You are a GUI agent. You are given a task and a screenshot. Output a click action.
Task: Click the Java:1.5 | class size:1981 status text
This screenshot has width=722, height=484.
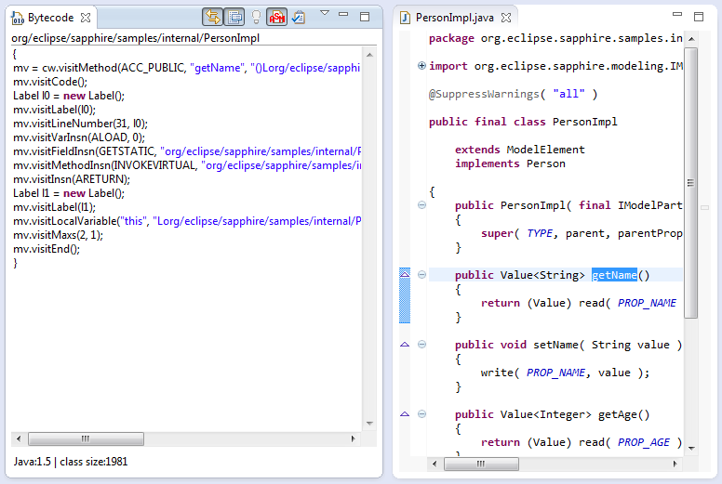[71, 462]
